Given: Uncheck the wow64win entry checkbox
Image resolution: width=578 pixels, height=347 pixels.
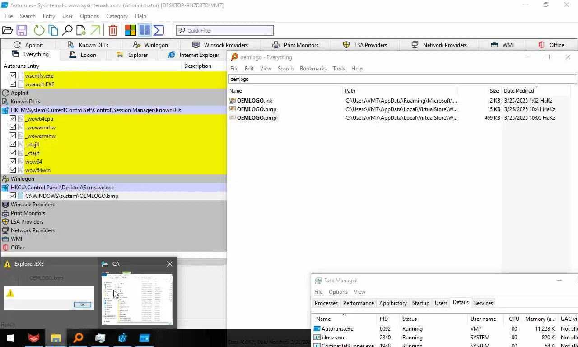Looking at the screenshot, I should tap(13, 170).
